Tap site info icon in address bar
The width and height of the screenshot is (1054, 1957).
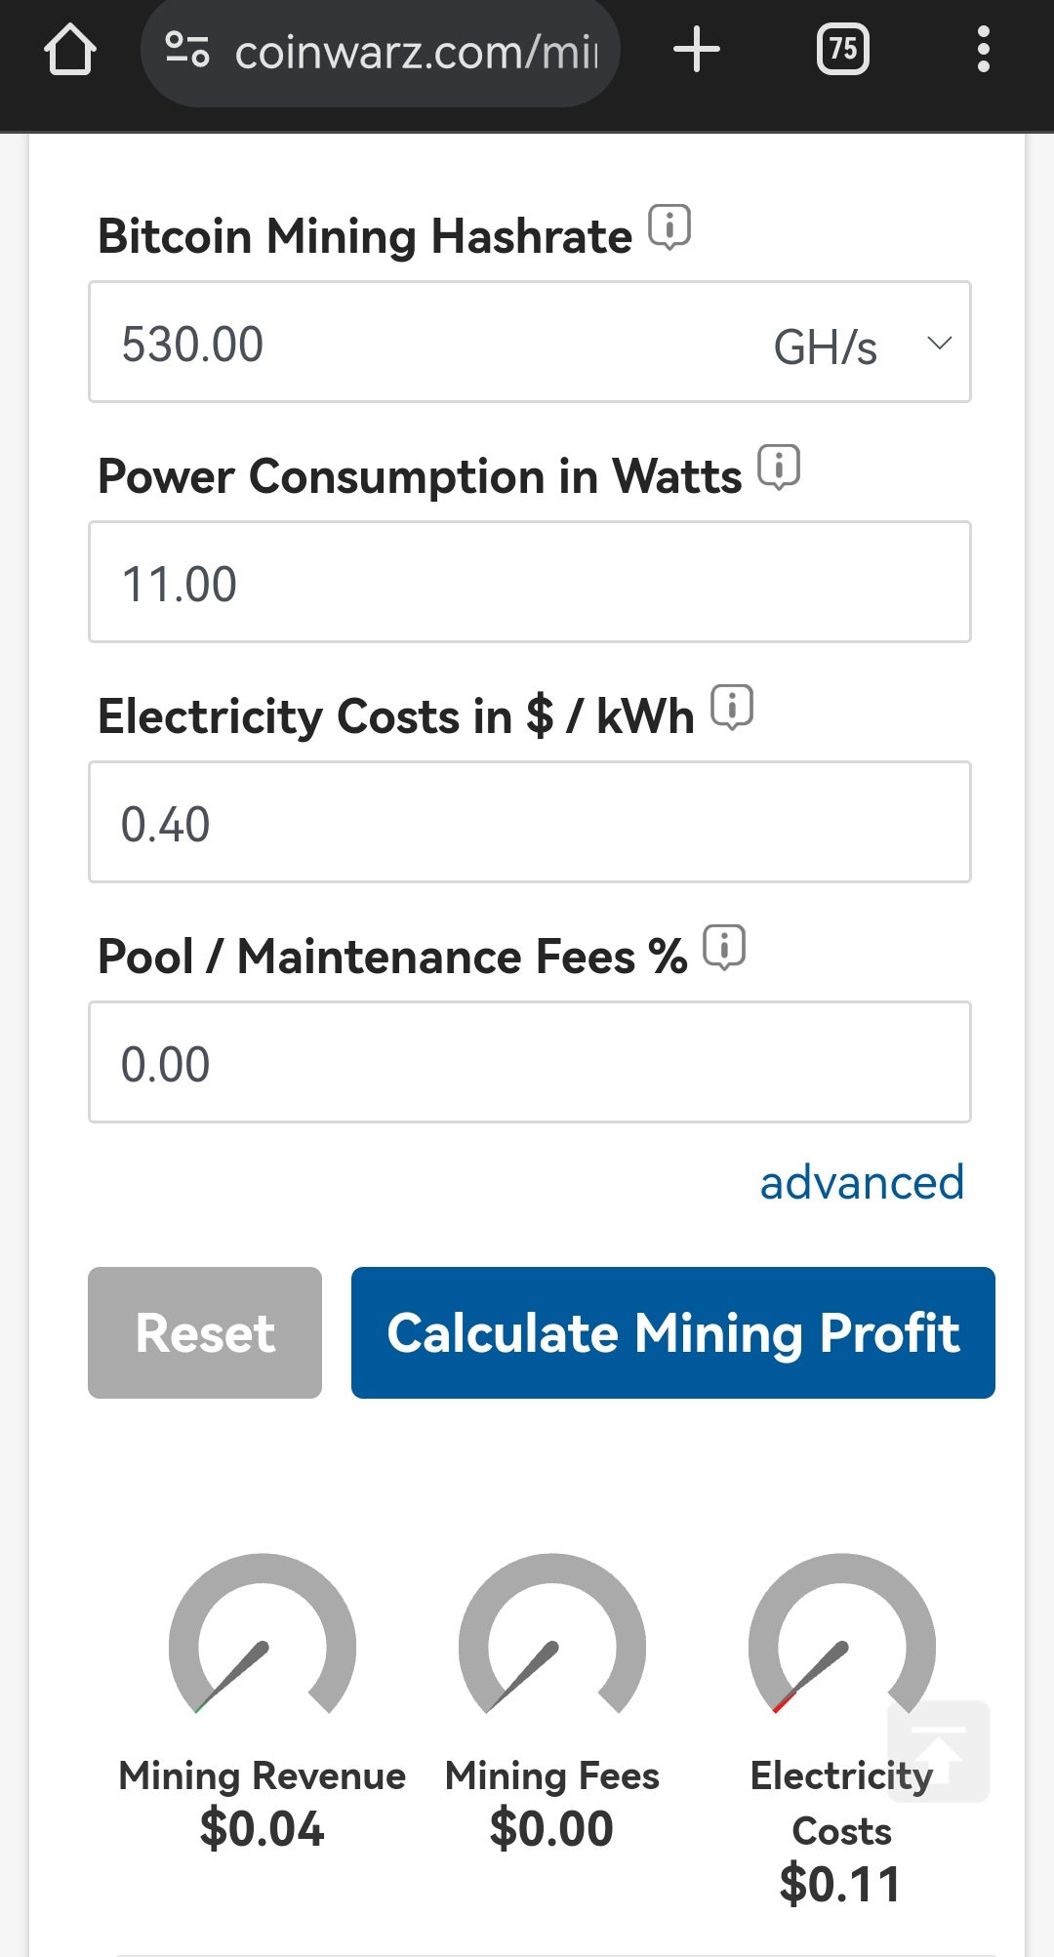pos(186,50)
